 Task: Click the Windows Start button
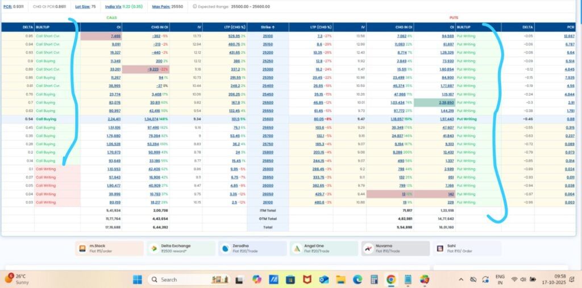coord(137,279)
